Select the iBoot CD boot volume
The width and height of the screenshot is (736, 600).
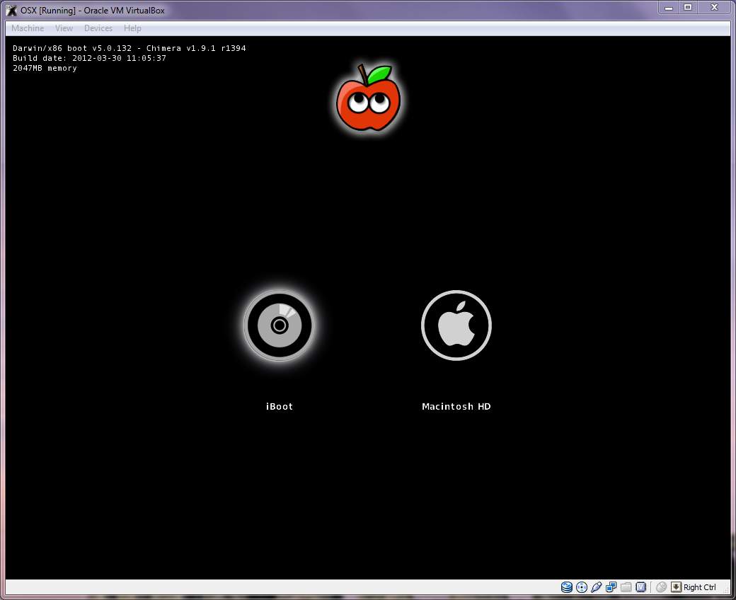click(x=279, y=325)
